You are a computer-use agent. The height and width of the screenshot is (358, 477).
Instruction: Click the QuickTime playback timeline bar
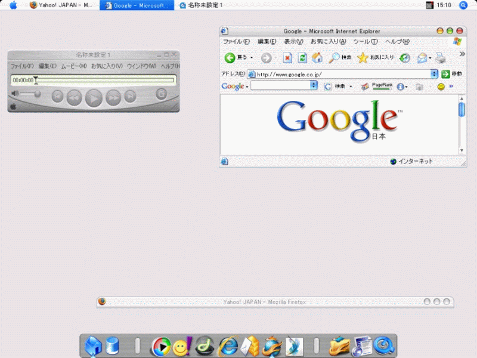tap(106, 80)
